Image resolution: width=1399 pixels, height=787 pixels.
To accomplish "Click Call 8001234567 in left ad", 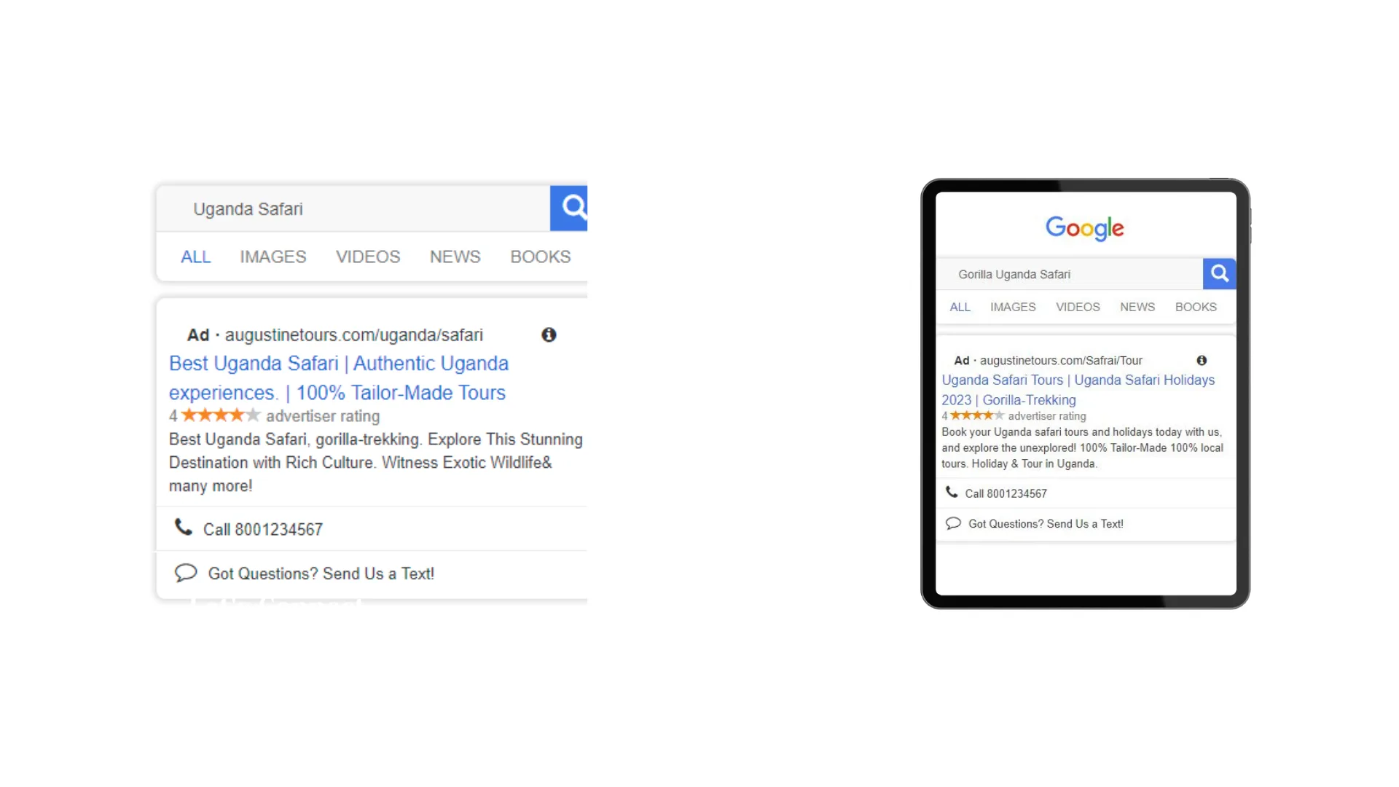I will click(263, 529).
